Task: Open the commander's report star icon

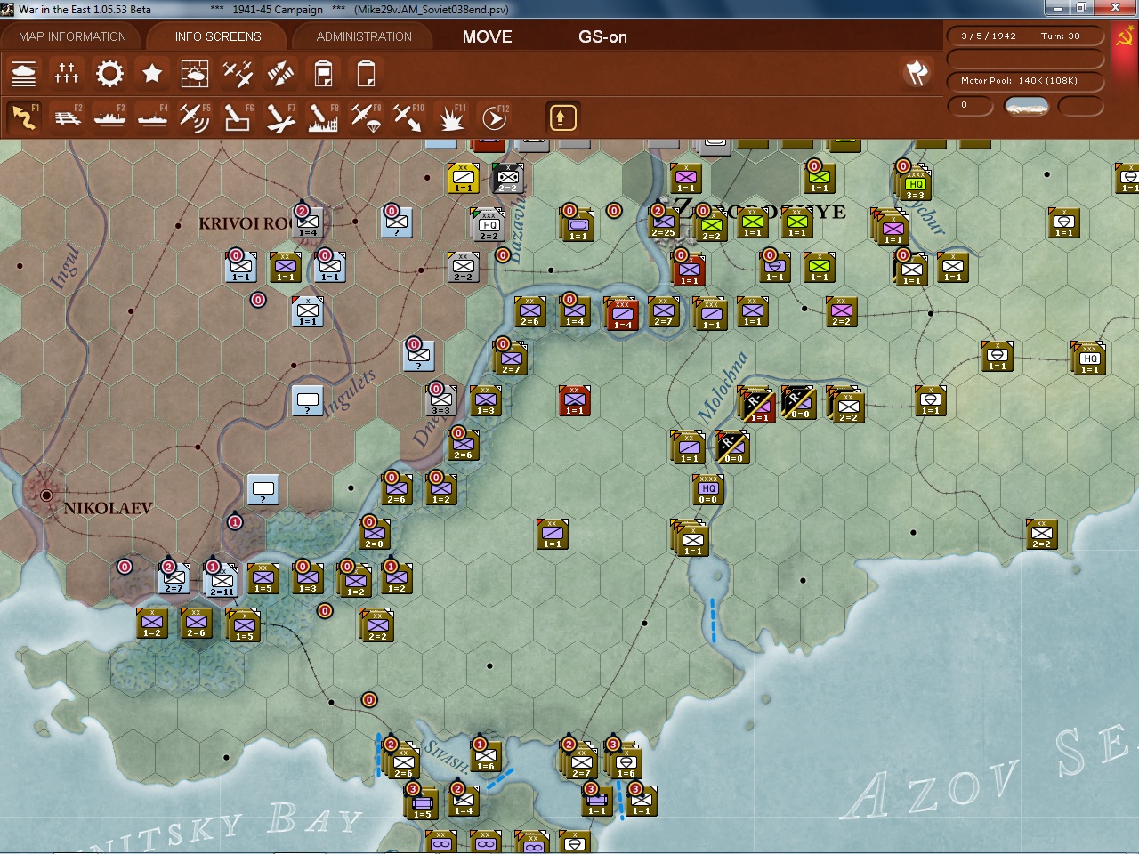Action: (x=152, y=74)
